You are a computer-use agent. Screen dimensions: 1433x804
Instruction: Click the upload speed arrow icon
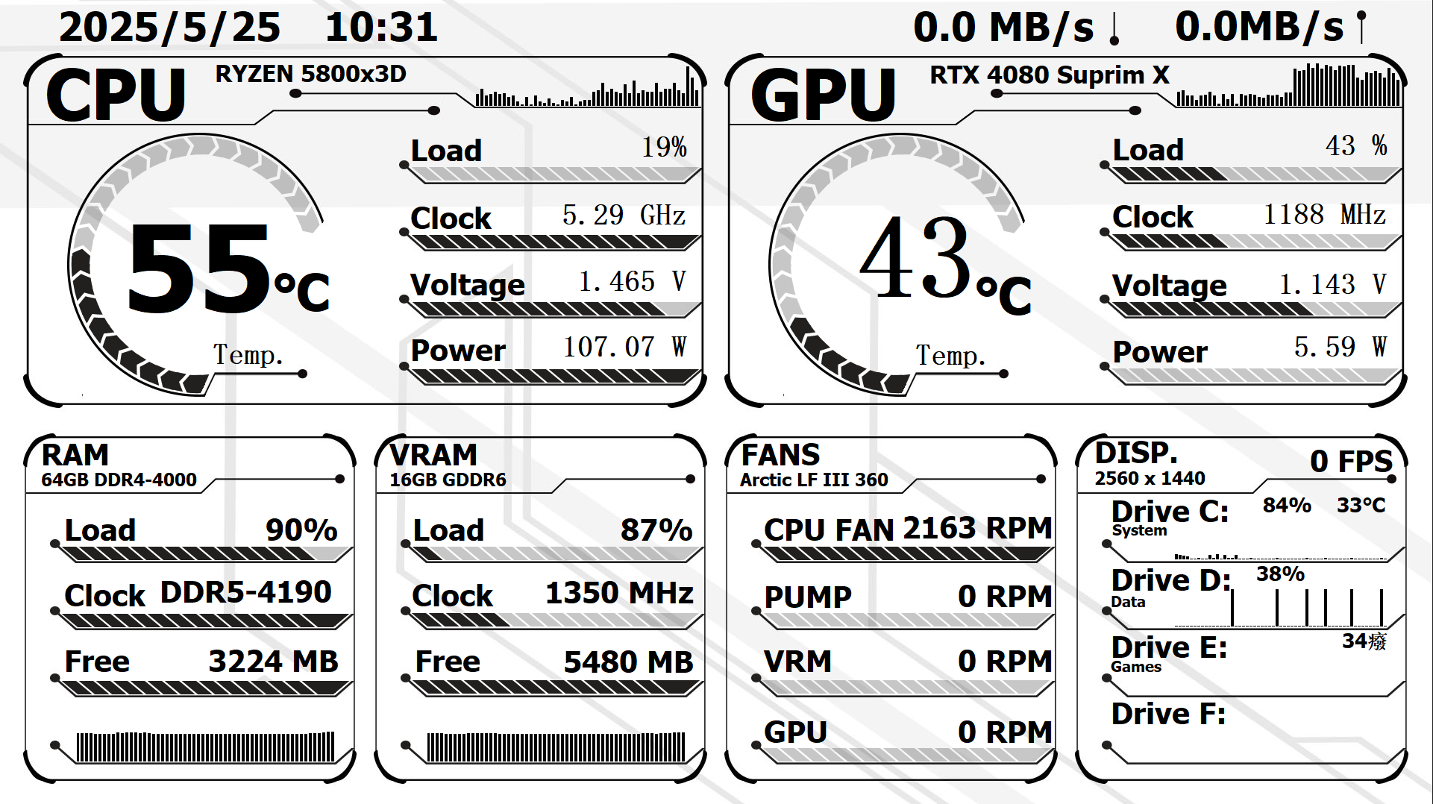pos(1361,28)
